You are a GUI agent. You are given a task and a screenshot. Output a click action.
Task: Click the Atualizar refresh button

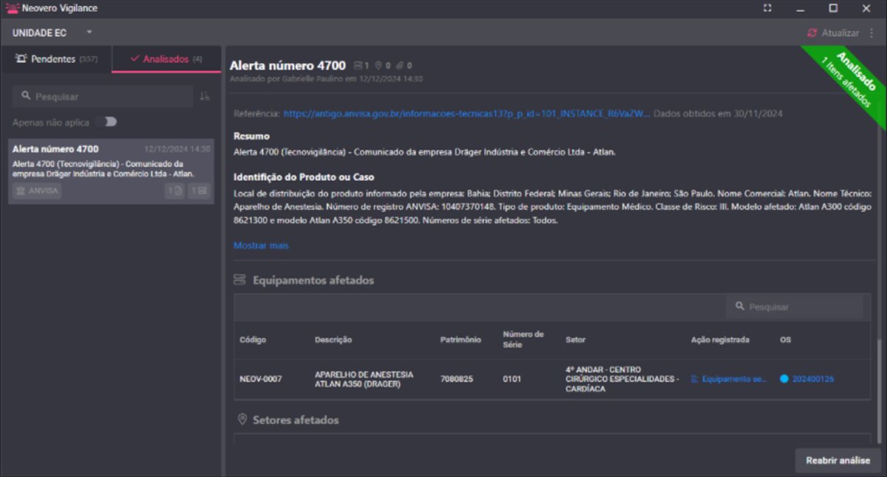click(x=833, y=33)
